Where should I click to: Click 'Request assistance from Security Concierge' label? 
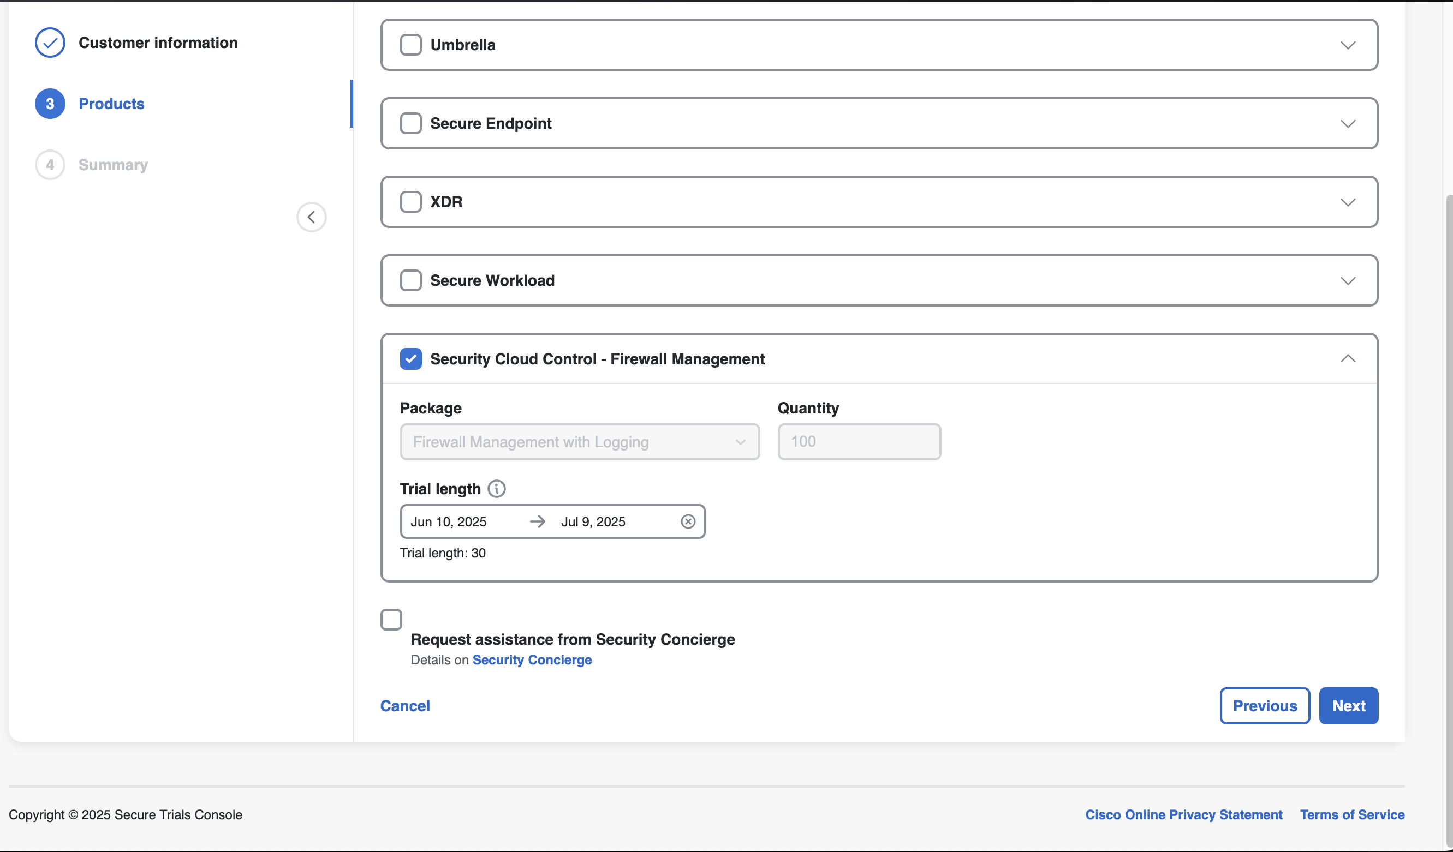(x=573, y=639)
